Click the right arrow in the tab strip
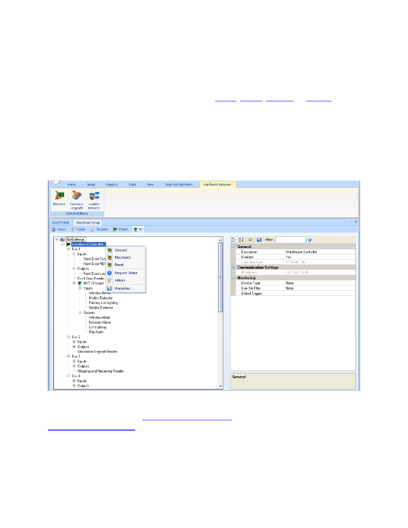 coord(351,222)
